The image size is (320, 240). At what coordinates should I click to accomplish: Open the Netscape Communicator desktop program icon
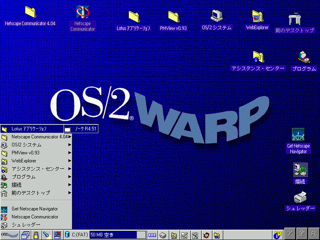click(x=82, y=12)
